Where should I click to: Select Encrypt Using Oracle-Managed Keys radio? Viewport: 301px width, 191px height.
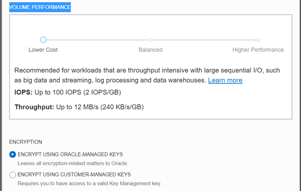(x=13, y=154)
